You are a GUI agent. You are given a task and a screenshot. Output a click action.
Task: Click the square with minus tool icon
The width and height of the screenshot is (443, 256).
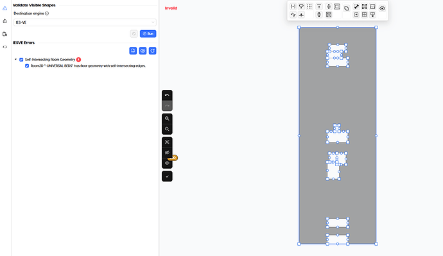356,15
